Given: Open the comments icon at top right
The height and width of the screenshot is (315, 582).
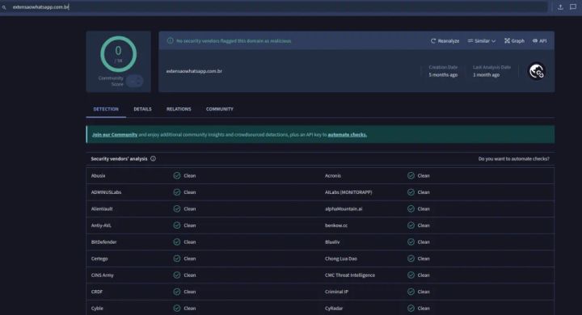Looking at the screenshot, I should pos(573,7).
